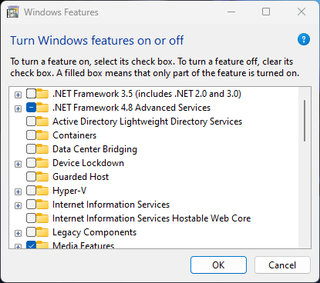The height and width of the screenshot is (283, 320).
Task: Enable the Legacy Components checkbox
Action: 31,232
